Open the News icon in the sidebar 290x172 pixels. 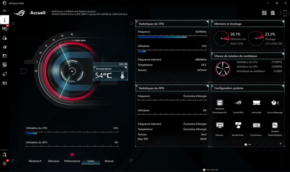(5, 83)
